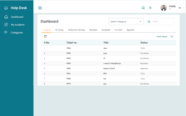
Task: Click into the Search input field
Action: pyautogui.click(x=160, y=21)
